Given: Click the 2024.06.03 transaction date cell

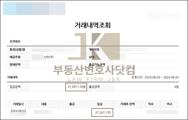Looking at the screenshot, I should 18,111.
